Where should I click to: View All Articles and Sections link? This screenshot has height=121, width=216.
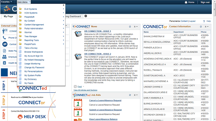pos(85,90)
